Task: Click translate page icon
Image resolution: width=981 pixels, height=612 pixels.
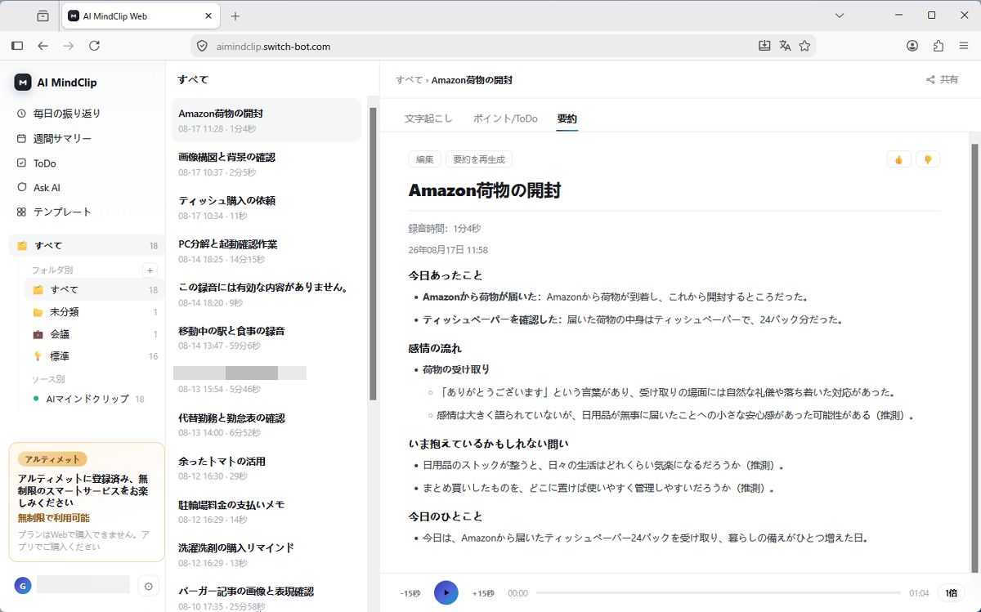Action: click(785, 46)
